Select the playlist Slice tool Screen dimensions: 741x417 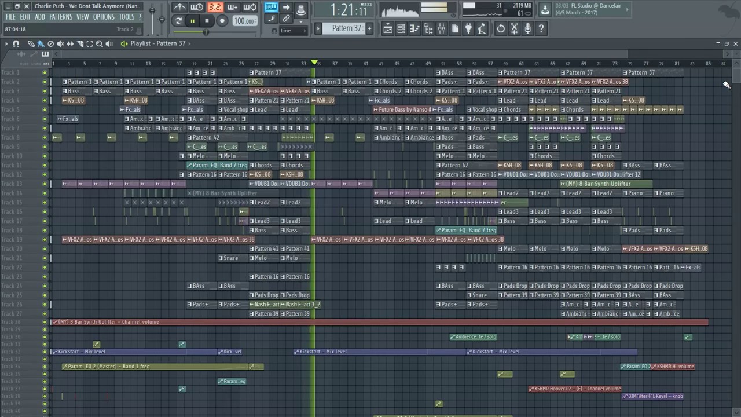click(80, 43)
